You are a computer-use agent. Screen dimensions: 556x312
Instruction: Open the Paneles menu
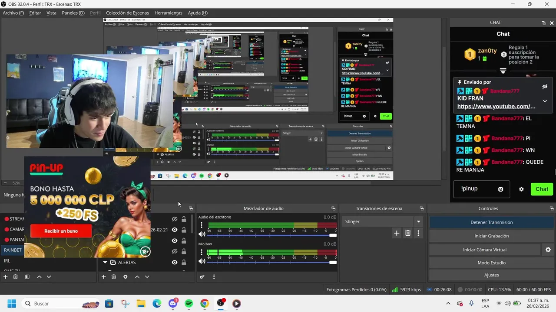tap(73, 13)
